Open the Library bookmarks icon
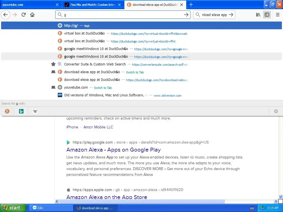The image size is (283, 212). [258, 15]
